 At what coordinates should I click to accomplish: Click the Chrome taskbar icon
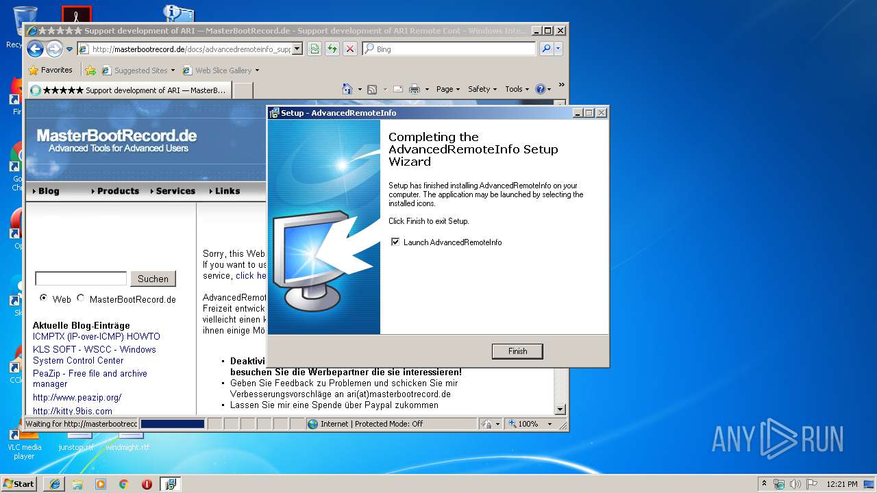pos(124,484)
